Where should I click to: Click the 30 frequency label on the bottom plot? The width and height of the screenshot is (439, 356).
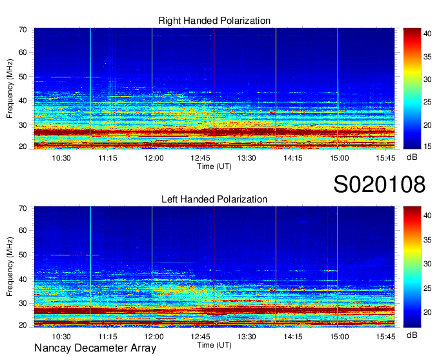[23, 303]
